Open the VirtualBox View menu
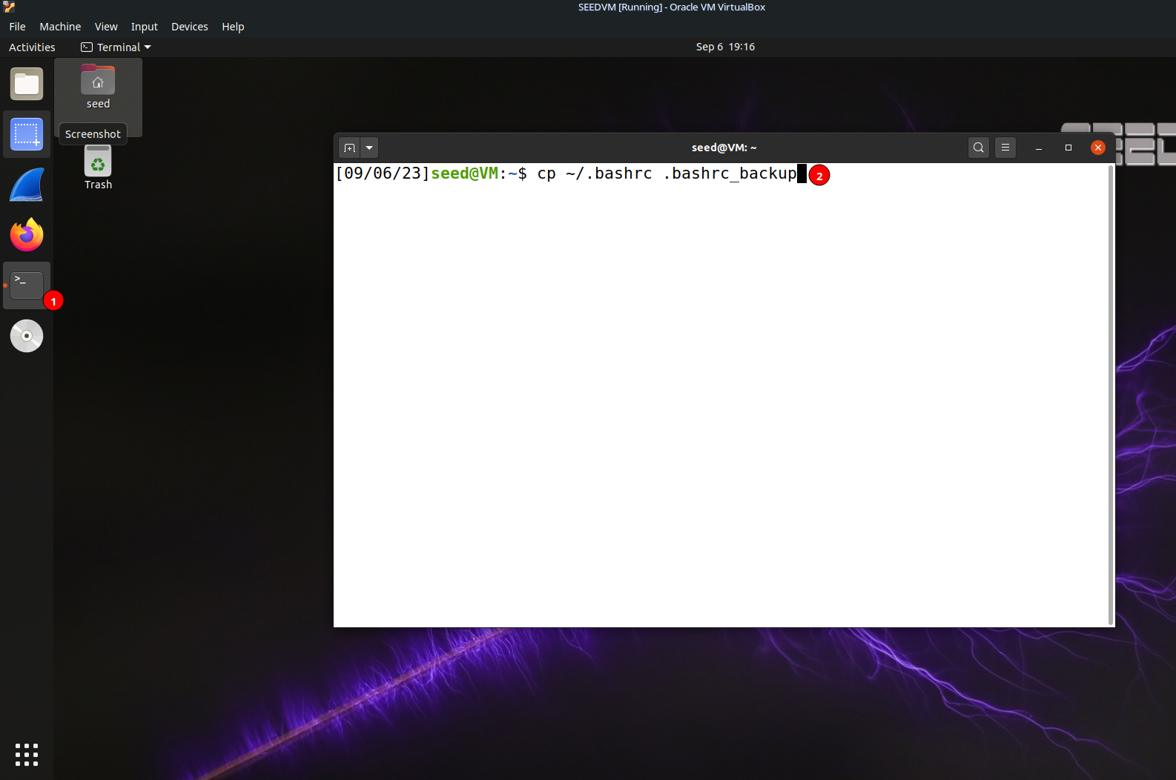 106,27
